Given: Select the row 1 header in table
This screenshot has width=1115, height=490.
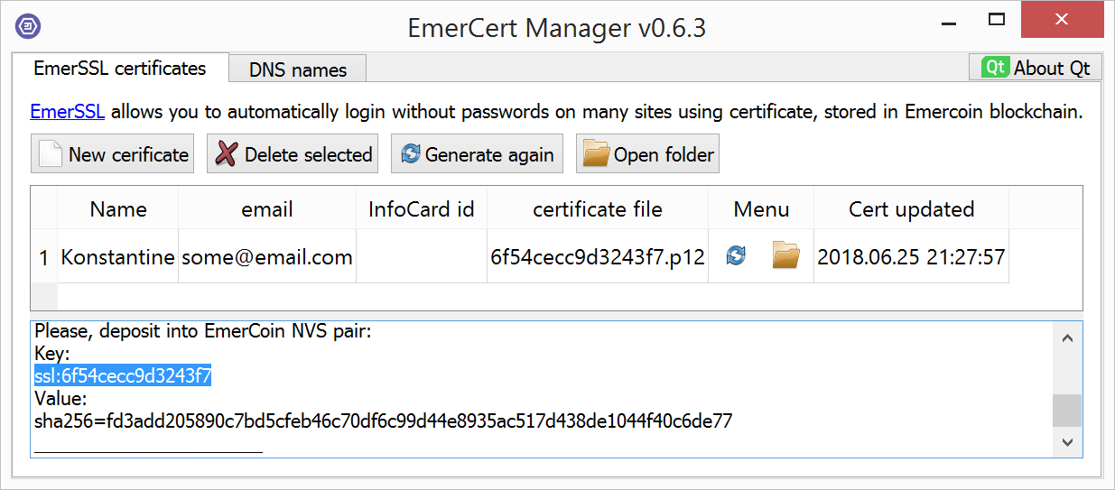Looking at the screenshot, I should [x=44, y=257].
